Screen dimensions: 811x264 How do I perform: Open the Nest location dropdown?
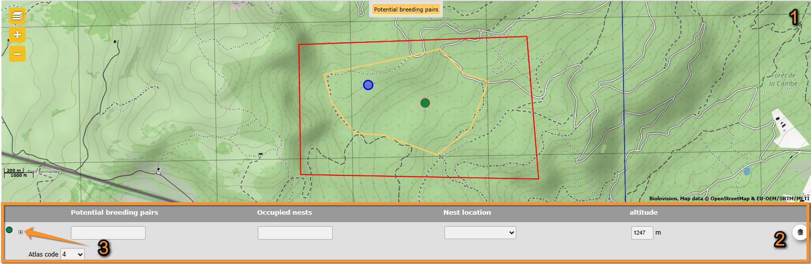[x=480, y=233]
